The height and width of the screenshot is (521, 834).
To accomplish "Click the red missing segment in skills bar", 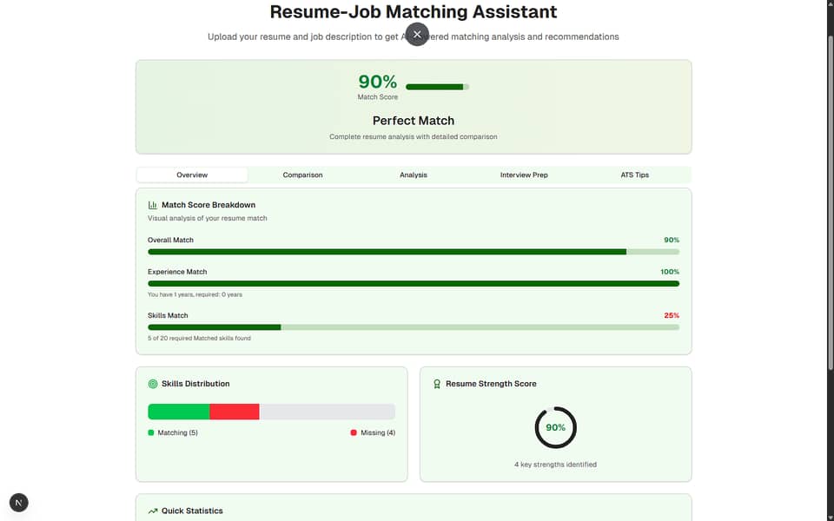I will [235, 412].
